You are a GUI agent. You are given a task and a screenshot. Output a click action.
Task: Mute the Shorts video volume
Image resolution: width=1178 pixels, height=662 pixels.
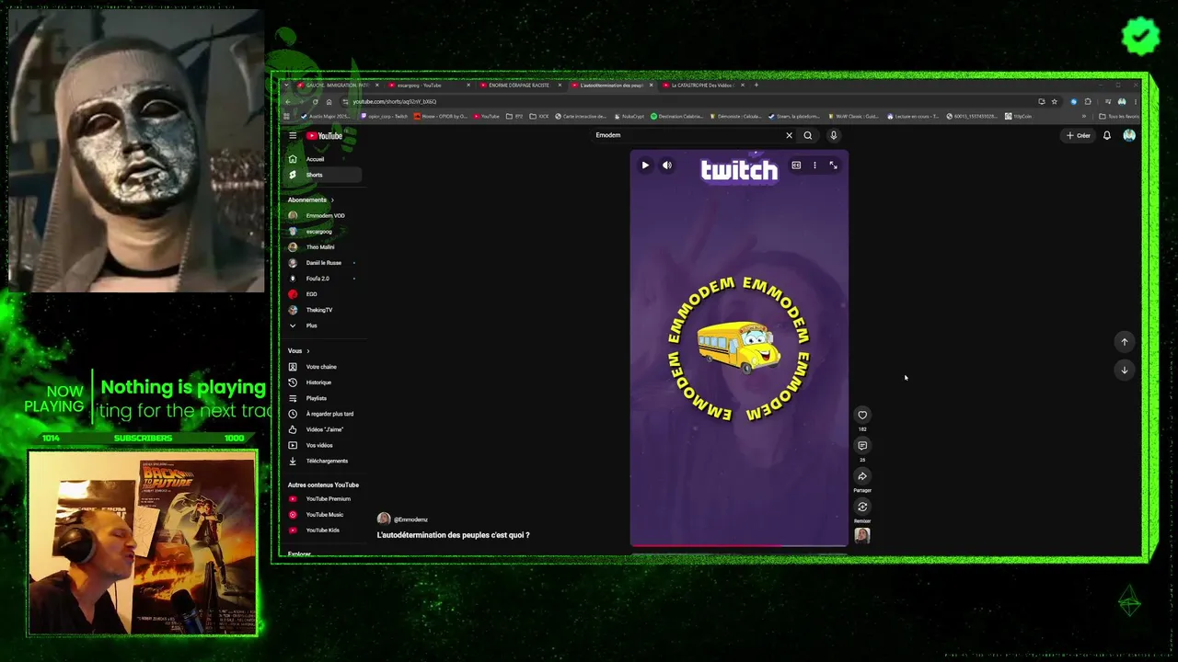click(x=667, y=165)
